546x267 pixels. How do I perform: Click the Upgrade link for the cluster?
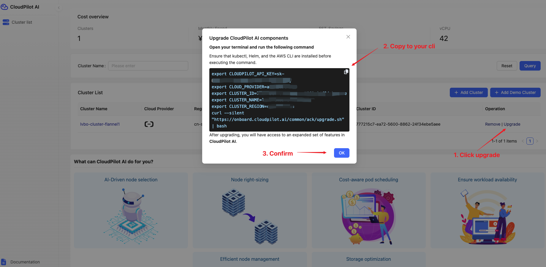click(x=512, y=124)
